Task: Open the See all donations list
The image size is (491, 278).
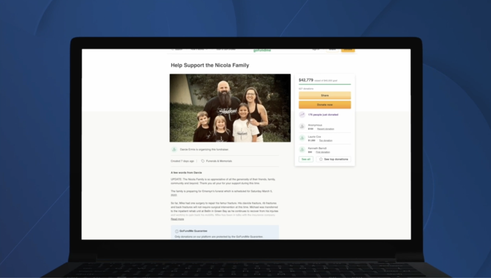Action: pyautogui.click(x=306, y=159)
